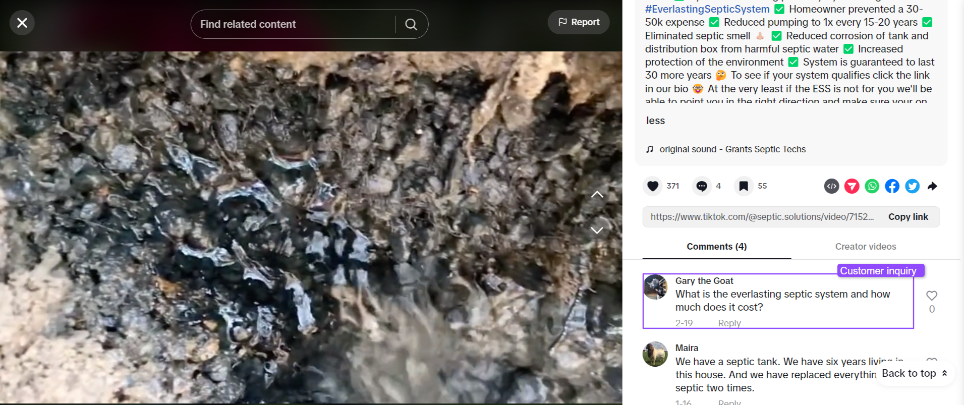Click the Maira username
Viewport: 964px width, 405px height.
pyautogui.click(x=687, y=348)
